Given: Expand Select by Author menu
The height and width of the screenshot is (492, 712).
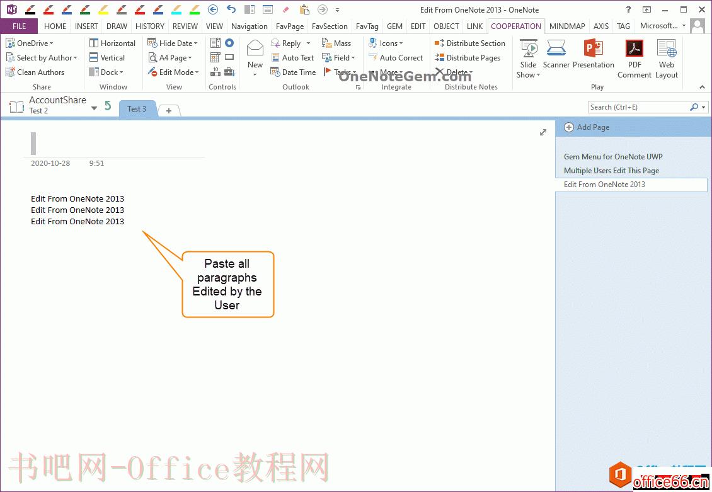Looking at the screenshot, I should (42, 58).
